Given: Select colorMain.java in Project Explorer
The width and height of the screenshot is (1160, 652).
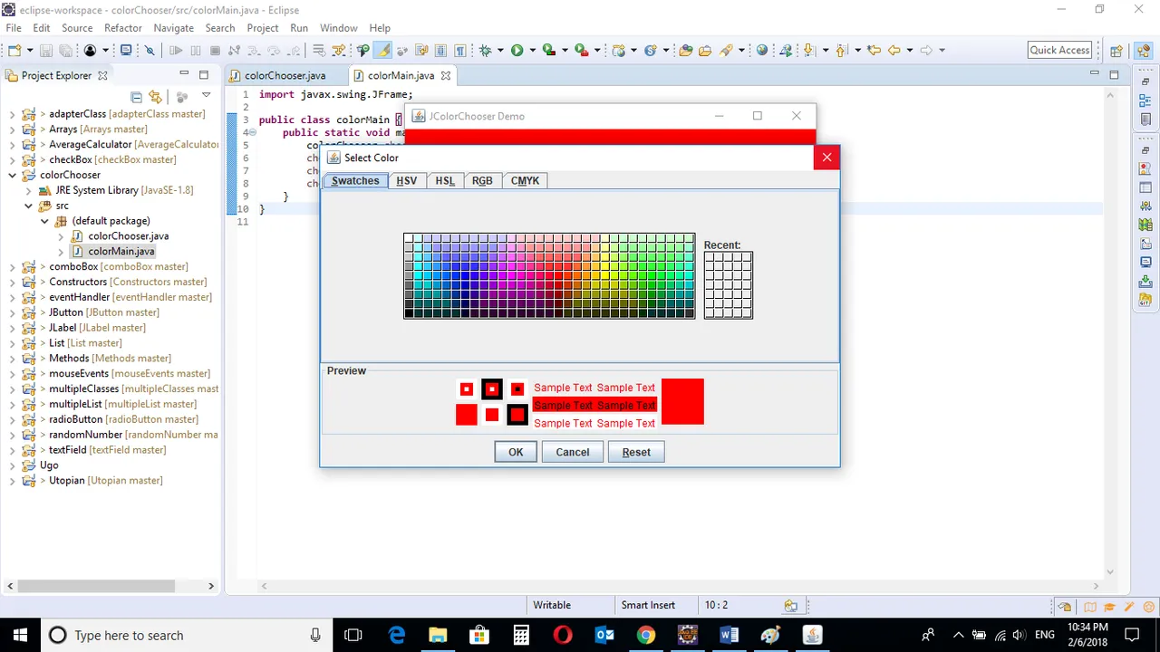Looking at the screenshot, I should coord(121,251).
